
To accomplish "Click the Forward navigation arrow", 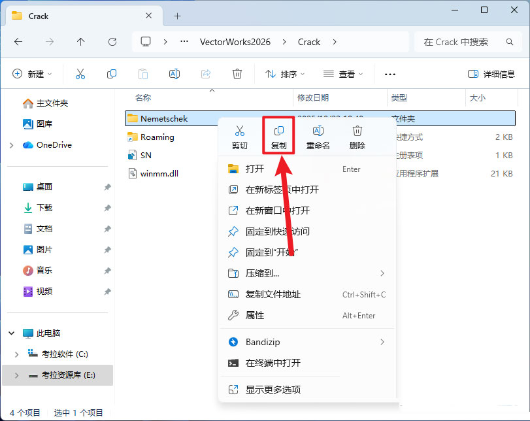I will click(50, 42).
